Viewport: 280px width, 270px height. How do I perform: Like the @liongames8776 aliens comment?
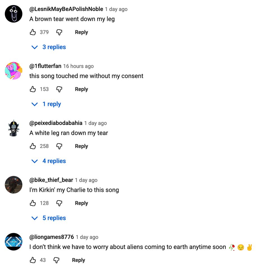tap(33, 260)
